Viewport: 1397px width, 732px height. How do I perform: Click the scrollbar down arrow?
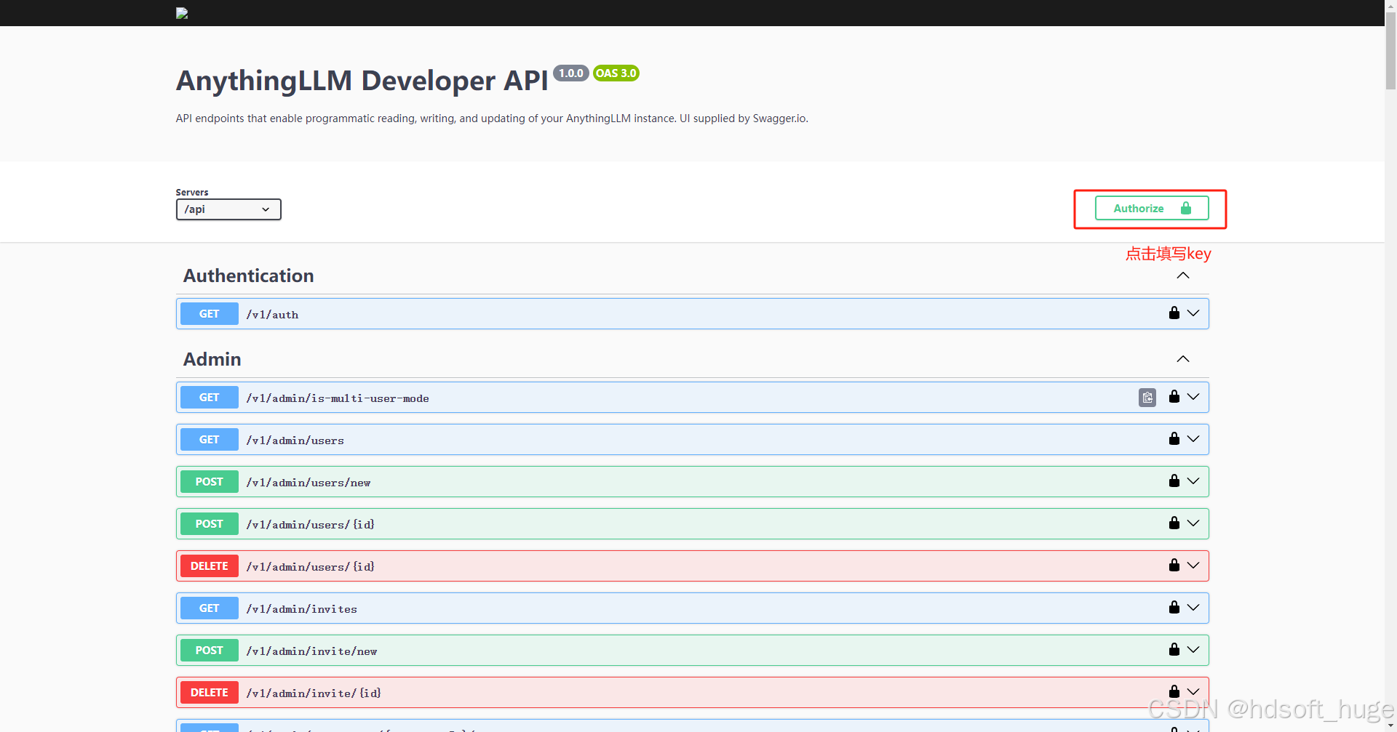point(1390,725)
